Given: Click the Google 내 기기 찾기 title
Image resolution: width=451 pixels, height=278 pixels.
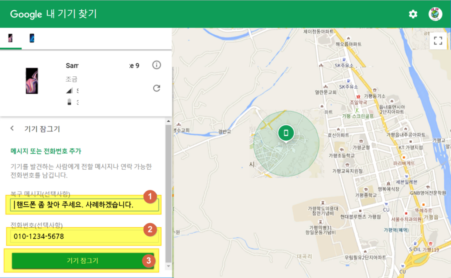Looking at the screenshot, I should click(x=54, y=14).
